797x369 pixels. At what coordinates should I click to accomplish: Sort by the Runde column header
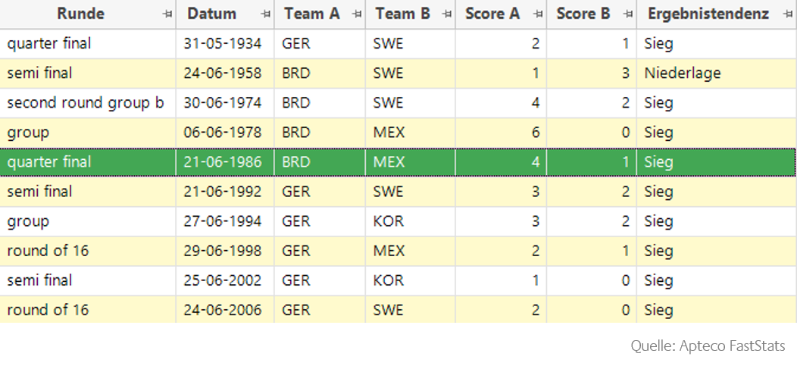(x=81, y=14)
